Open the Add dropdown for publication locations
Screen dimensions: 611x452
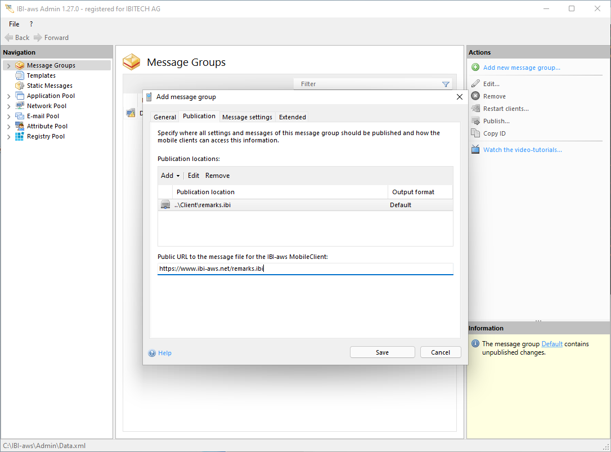coord(170,176)
